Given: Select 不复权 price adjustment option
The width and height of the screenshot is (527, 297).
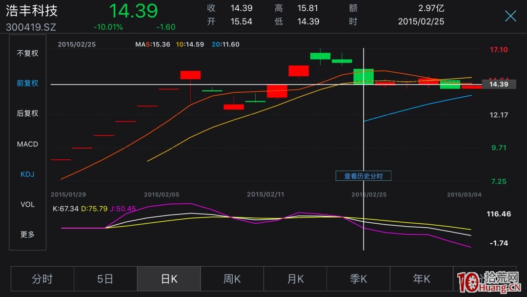Looking at the screenshot, I should (x=27, y=53).
